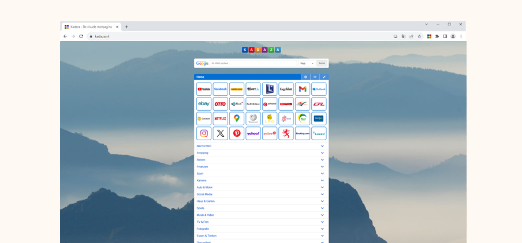Open the Pinterest tile
The width and height of the screenshot is (522, 243).
(237, 133)
